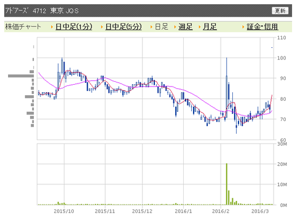This screenshot has height=223, width=295.
Task: Click the 2016/2 tall volume bar at 20M
Action: (227, 184)
